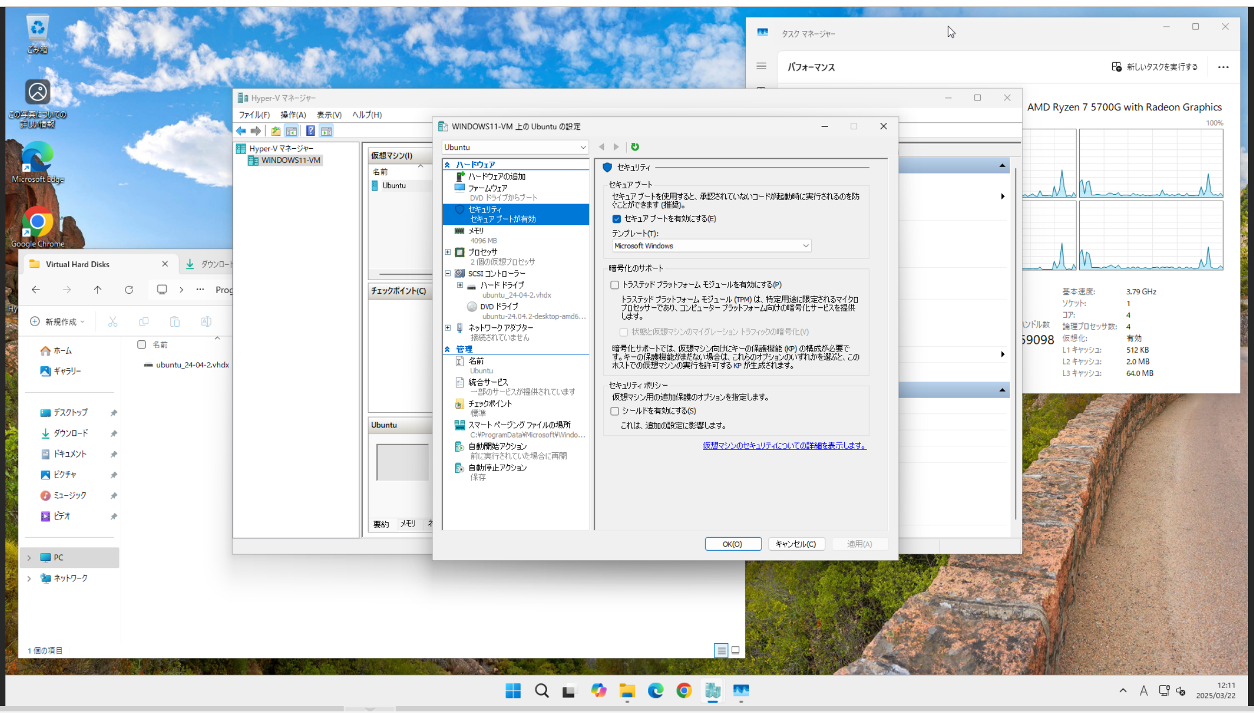Screen dimensions: 1254x713
Task: Click the OK(O) button
Action: [x=732, y=544]
